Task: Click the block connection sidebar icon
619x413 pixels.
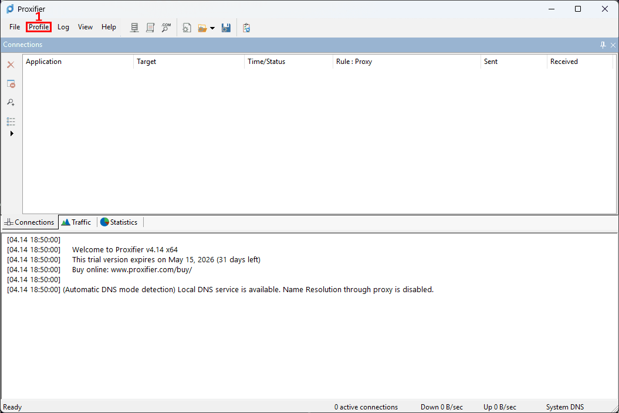Action: (11, 84)
